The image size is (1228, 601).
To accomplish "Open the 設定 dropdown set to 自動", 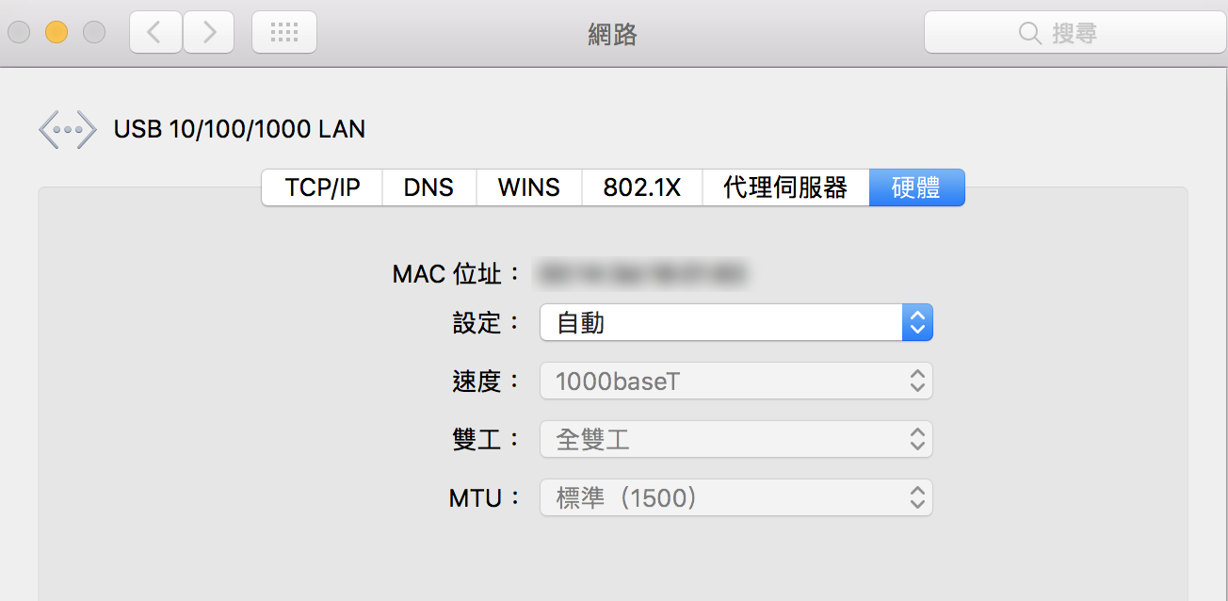I will [720, 323].
